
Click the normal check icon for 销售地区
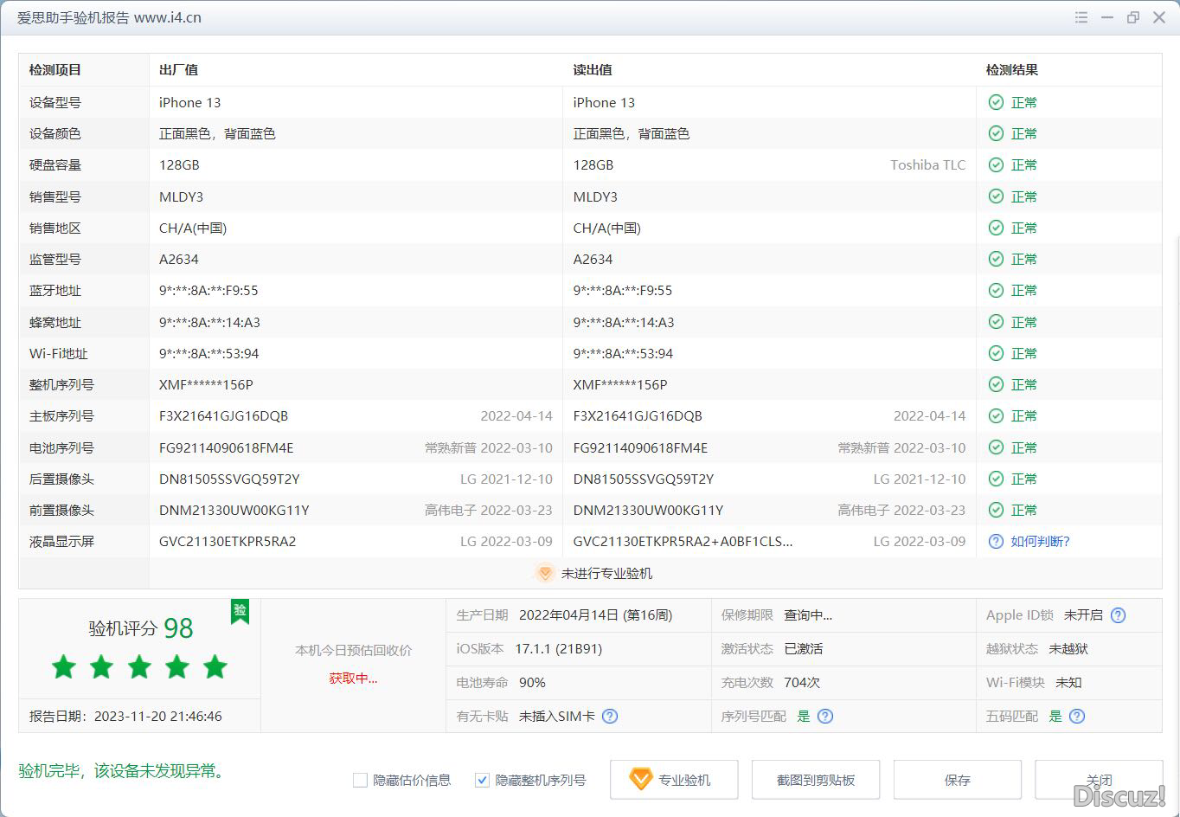[x=996, y=228]
